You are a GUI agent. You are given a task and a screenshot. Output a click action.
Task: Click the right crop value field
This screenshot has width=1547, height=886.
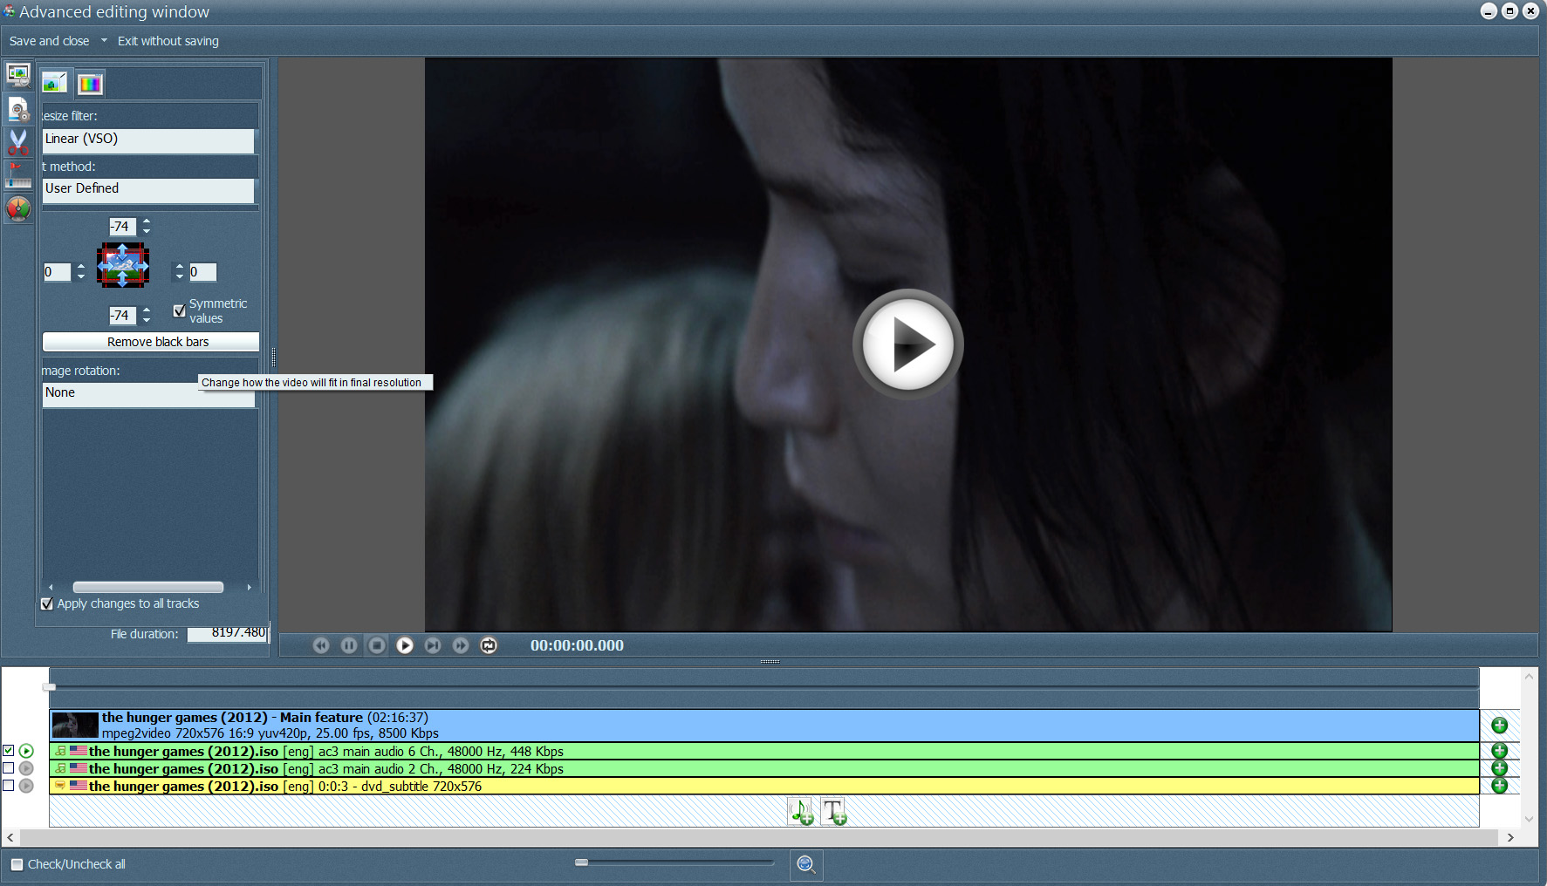tap(202, 272)
